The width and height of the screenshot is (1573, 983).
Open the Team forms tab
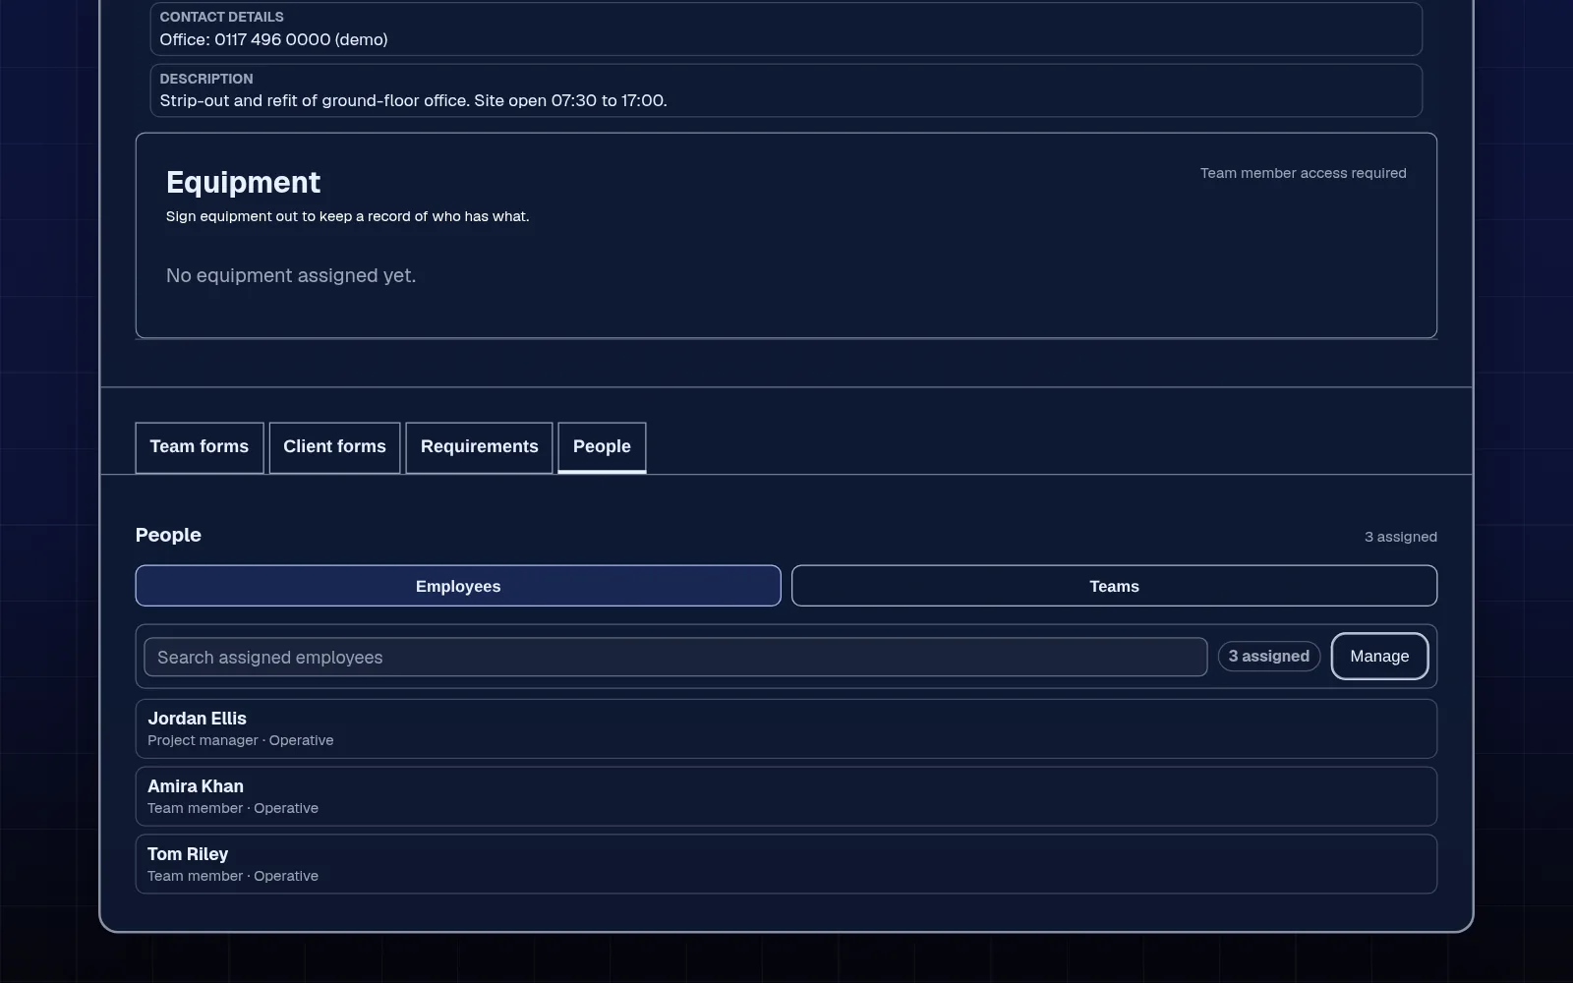pyautogui.click(x=200, y=447)
